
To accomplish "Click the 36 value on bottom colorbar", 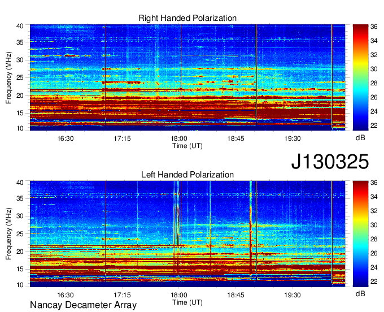I will click(374, 183).
